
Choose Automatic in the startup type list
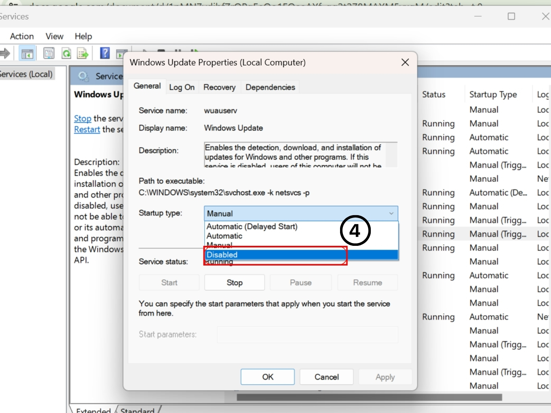point(224,236)
